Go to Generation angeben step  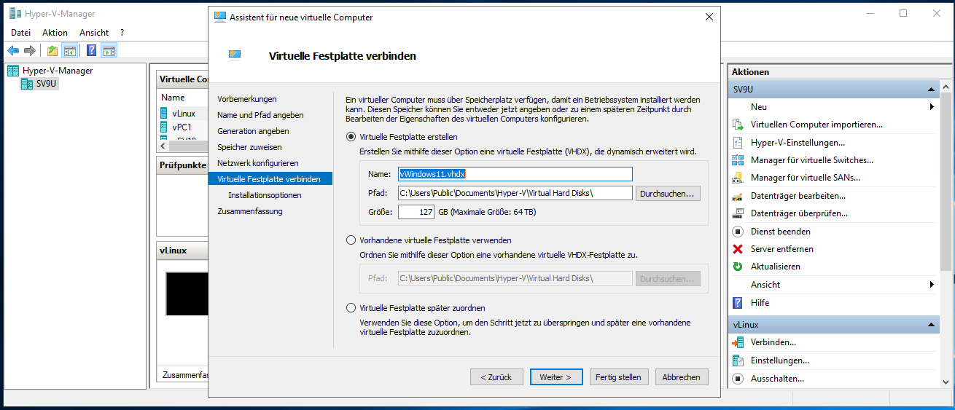[253, 131]
